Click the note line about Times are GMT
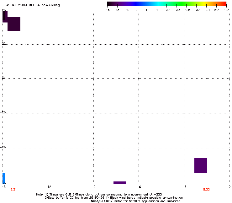Screen dimensions: 232x203 99,195
